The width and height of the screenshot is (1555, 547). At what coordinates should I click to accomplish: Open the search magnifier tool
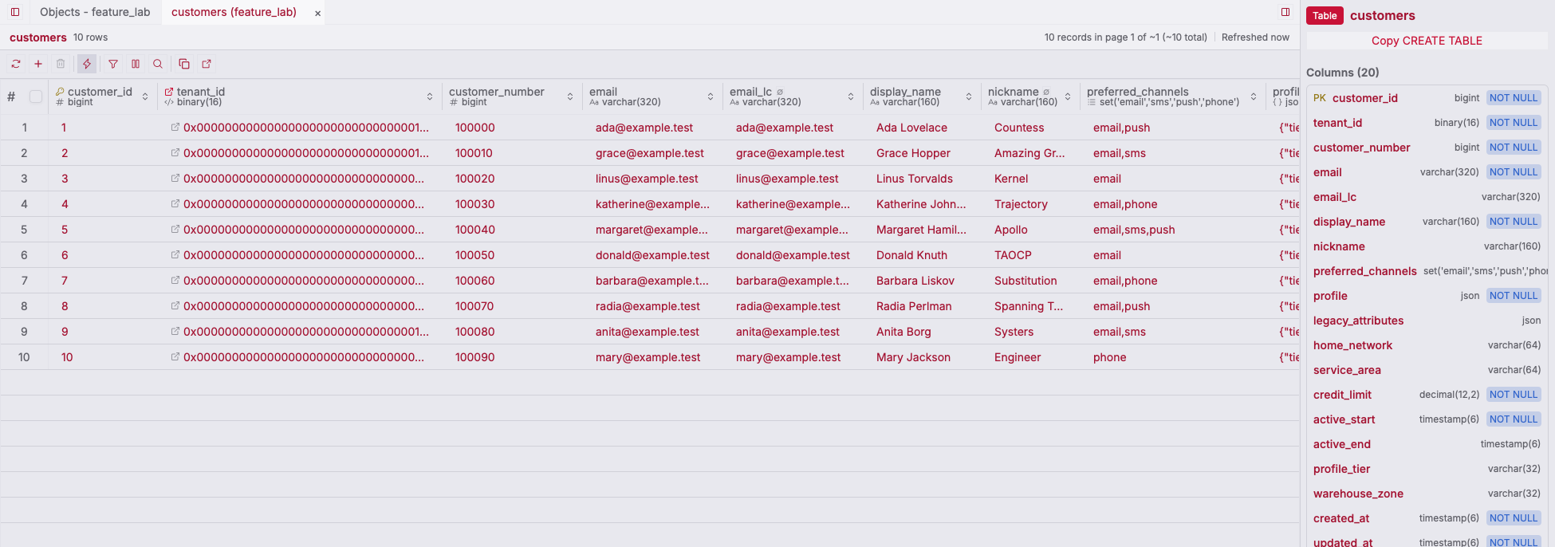pyautogui.click(x=158, y=64)
